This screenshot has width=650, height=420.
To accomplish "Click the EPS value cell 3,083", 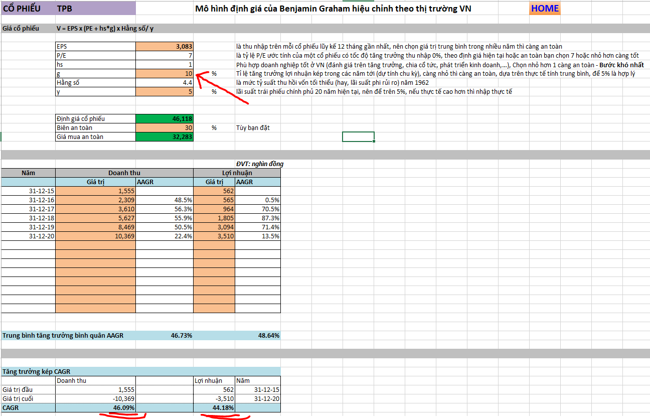I will (x=165, y=46).
